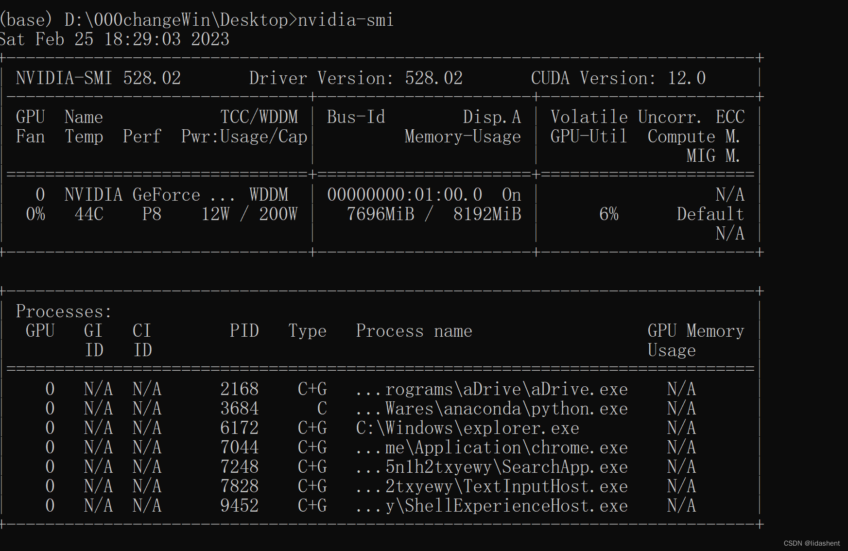Click PID '9452'
This screenshot has height=551, width=848.
239,506
